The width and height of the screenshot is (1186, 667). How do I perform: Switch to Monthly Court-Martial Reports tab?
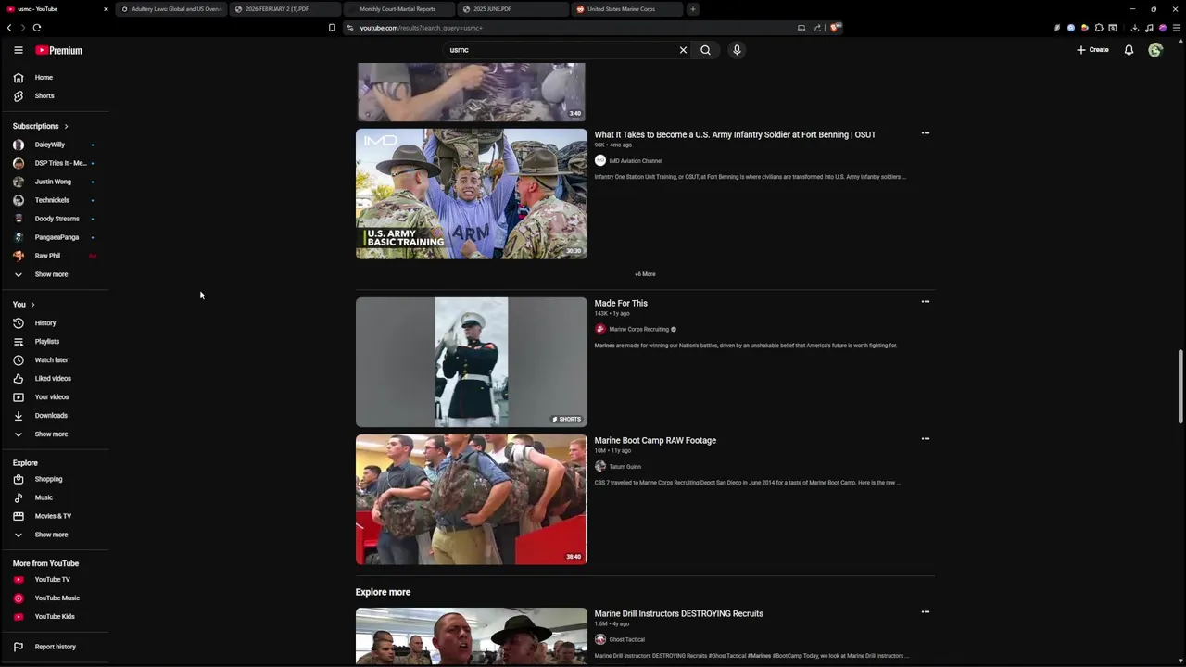click(397, 9)
